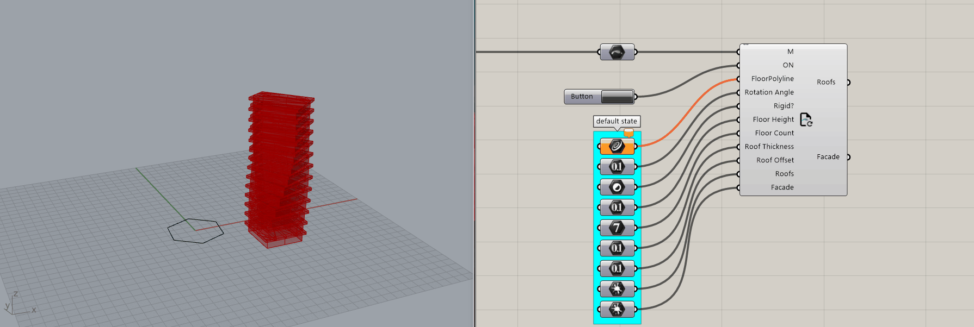Select the integer 7 Floor Count parameter

click(617, 228)
